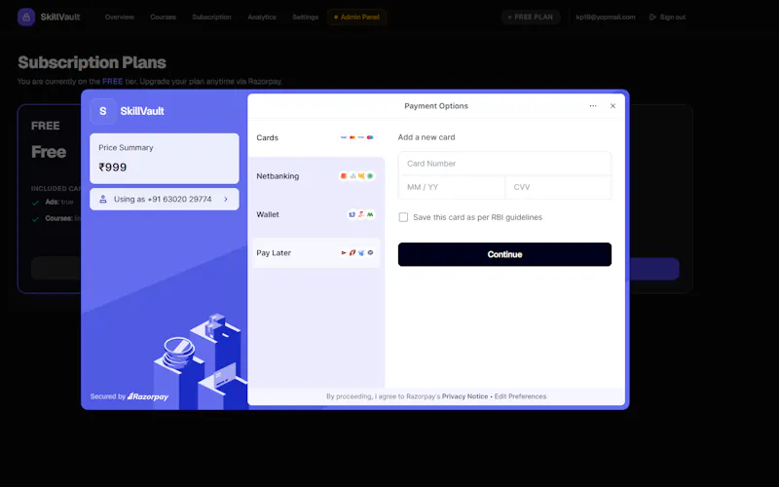The image size is (779, 487).
Task: Expand the contact details chevron arrow
Action: point(226,200)
